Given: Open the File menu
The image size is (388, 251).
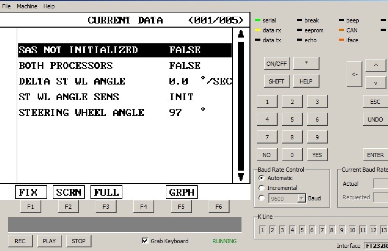Looking at the screenshot, I should [6, 6].
